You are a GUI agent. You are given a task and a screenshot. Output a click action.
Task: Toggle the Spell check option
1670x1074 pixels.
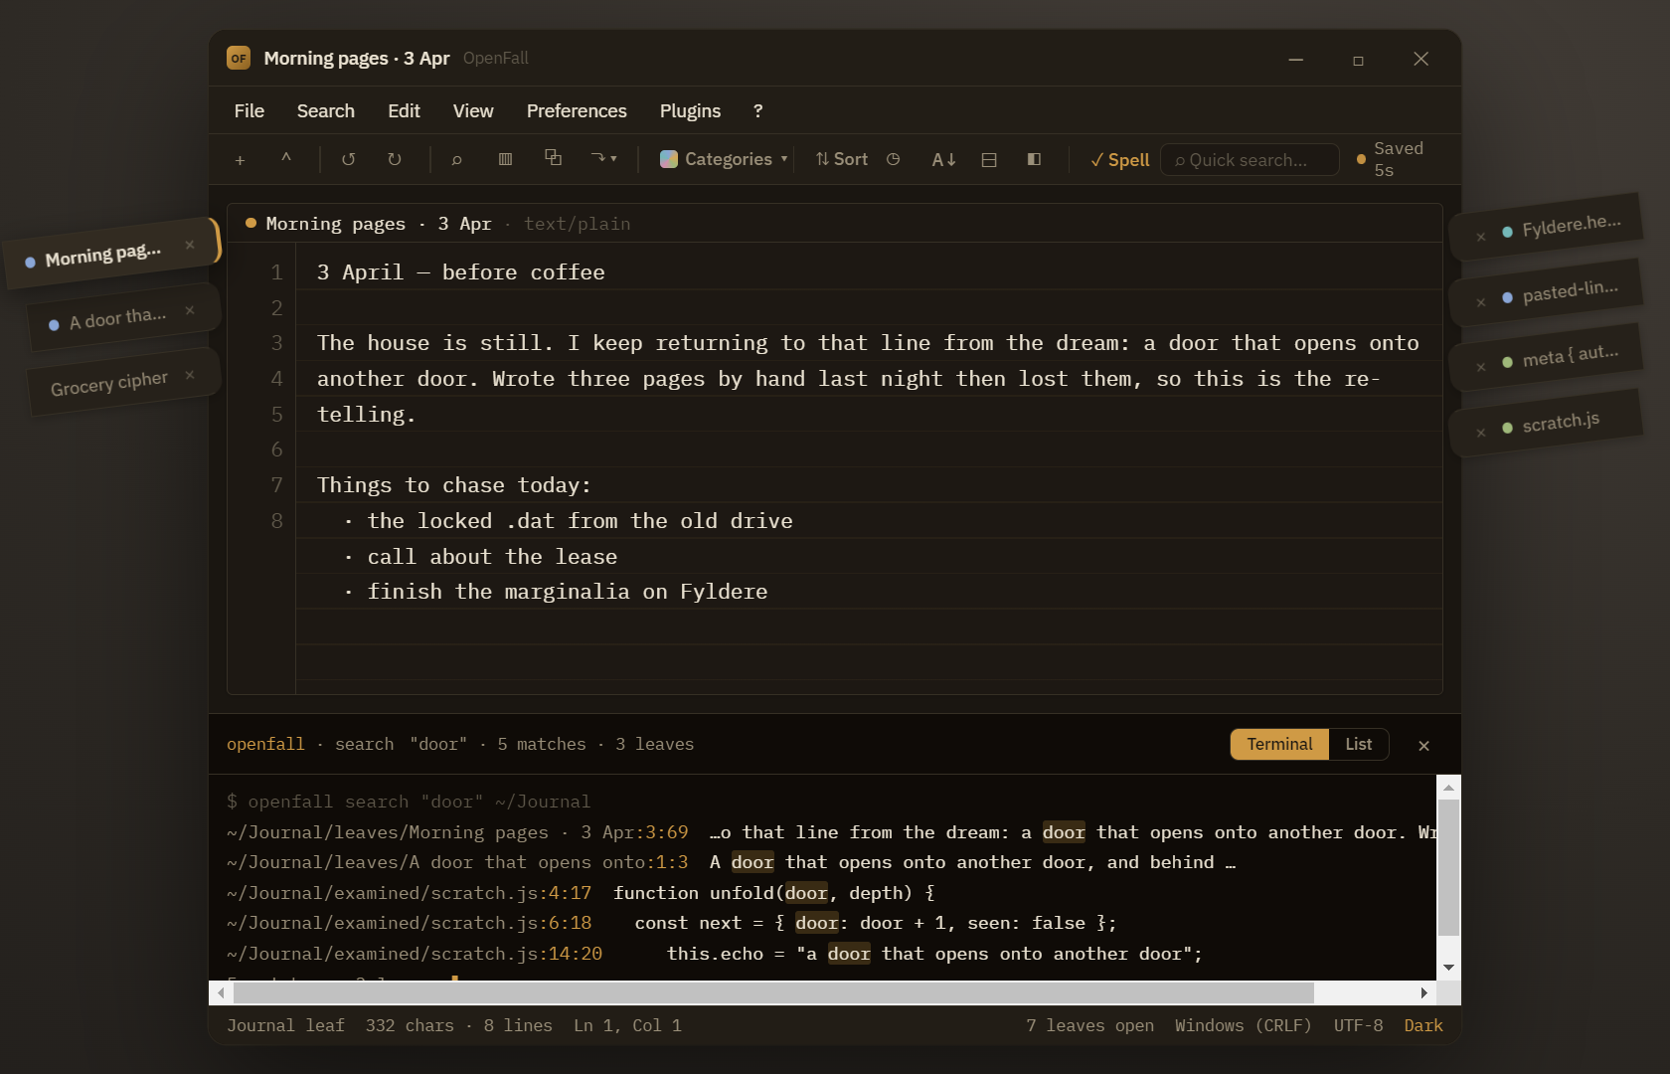[x=1120, y=160]
